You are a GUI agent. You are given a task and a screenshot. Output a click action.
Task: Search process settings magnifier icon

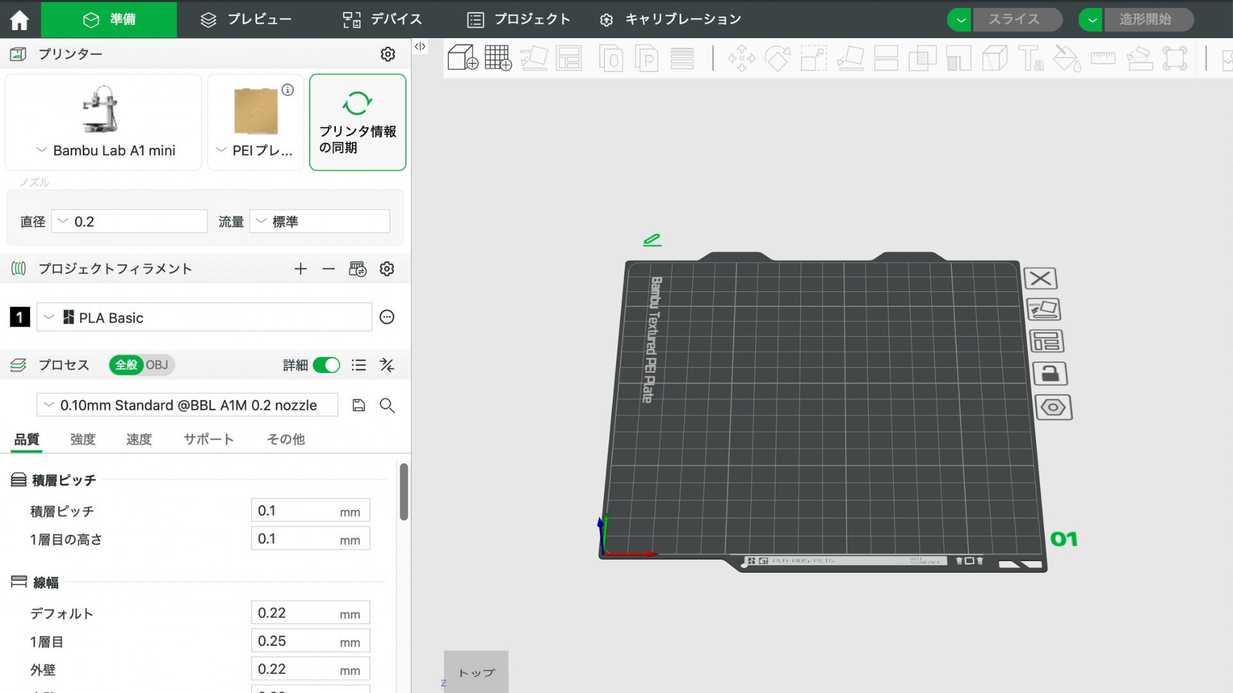387,405
